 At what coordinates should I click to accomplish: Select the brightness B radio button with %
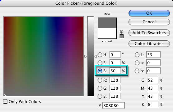coord(100,71)
